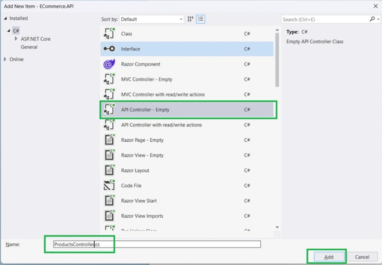Select API Controller with read/write actions text
Image resolution: width=382 pixels, height=265 pixels.
tap(162, 125)
